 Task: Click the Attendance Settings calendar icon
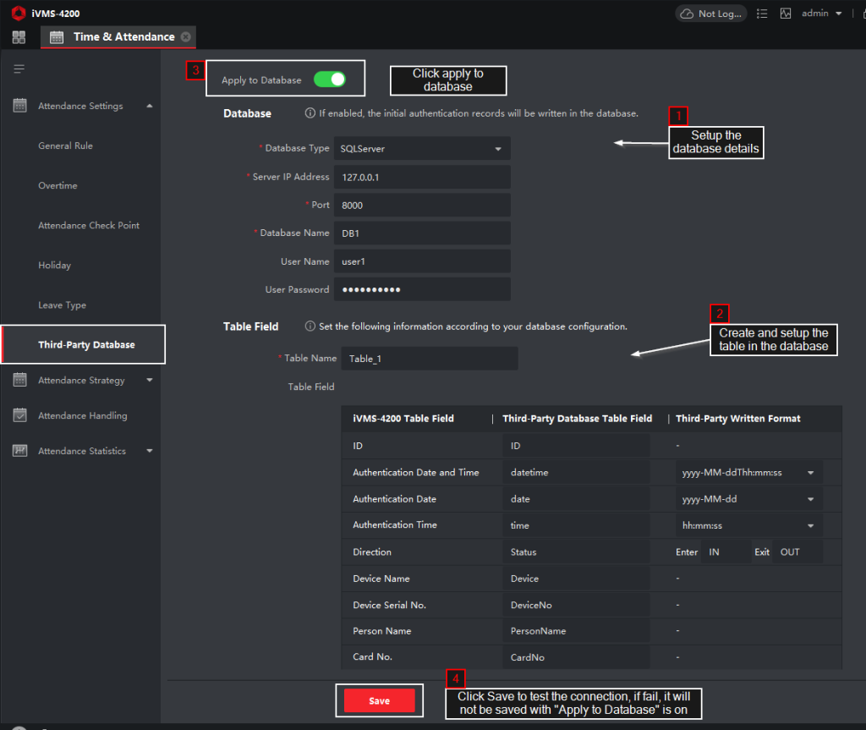[x=20, y=106]
